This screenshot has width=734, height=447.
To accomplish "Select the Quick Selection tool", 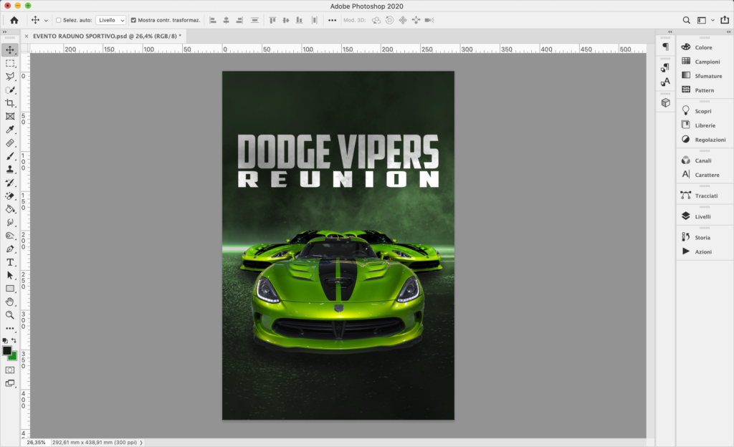I will (10, 90).
